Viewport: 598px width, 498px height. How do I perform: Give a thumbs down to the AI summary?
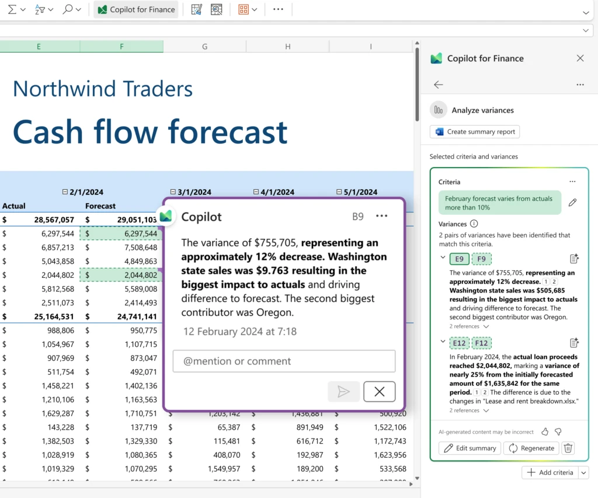[x=558, y=431]
